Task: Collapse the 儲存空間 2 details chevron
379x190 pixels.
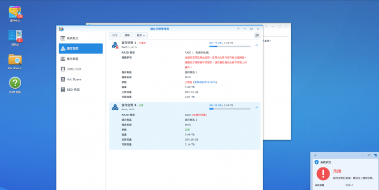Action: [x=257, y=107]
